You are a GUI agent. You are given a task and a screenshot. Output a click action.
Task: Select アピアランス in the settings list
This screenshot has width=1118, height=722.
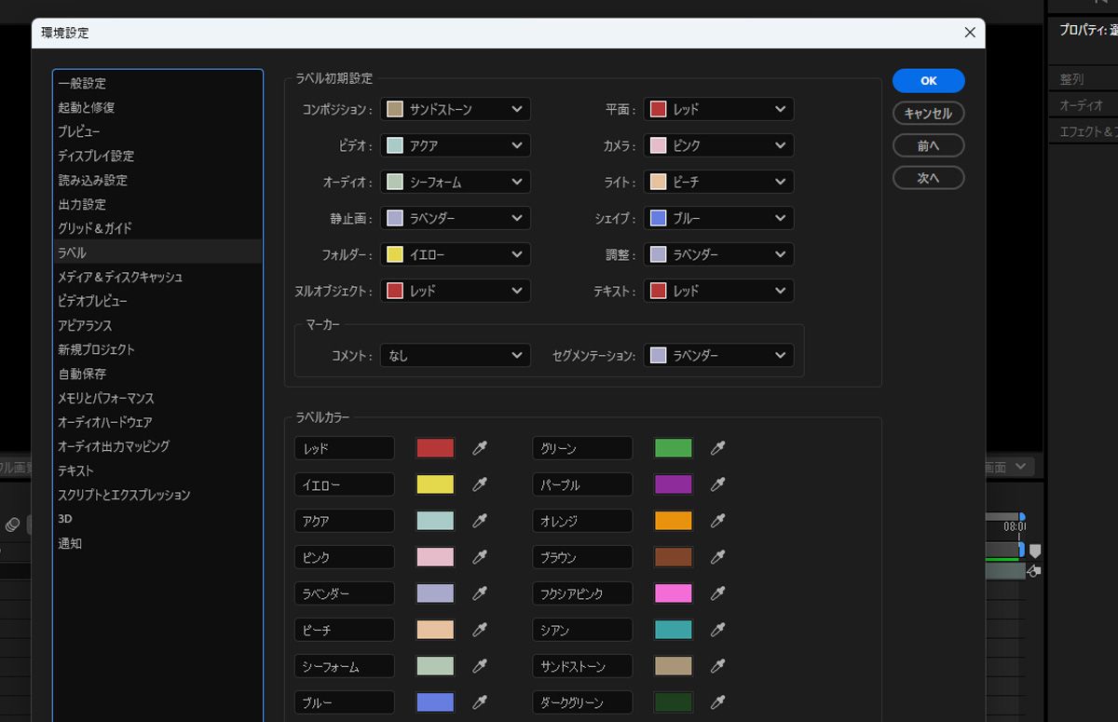pos(157,325)
